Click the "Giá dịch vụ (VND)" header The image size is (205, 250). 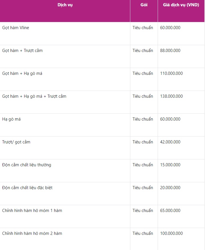click(x=181, y=5)
